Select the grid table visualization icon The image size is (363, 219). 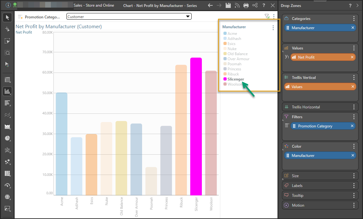[7, 80]
